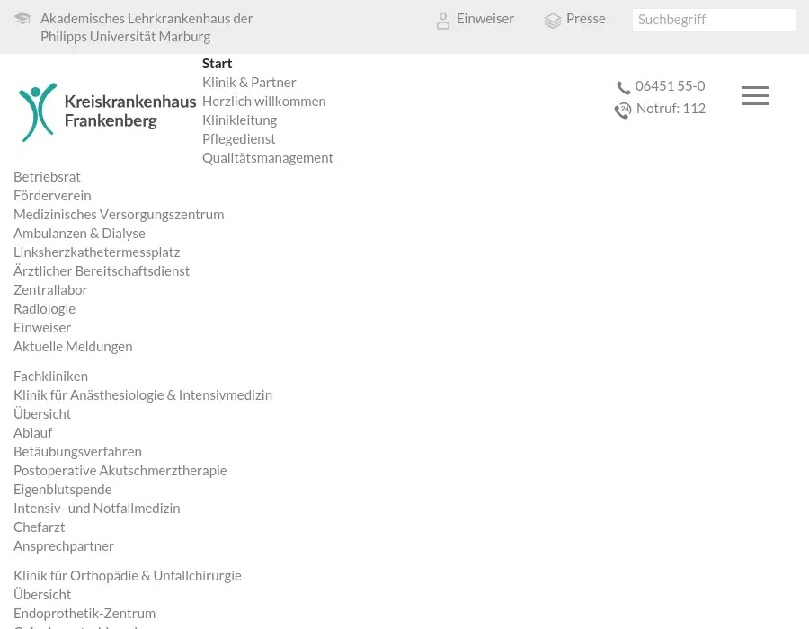Open Medizinisches Versorgungszentrum link
809x629 pixels.
point(119,214)
